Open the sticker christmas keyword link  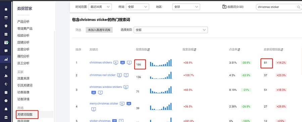tap(100, 121)
